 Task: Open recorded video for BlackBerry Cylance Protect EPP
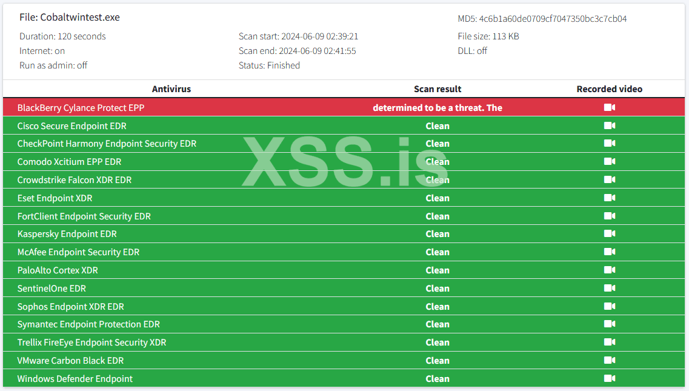[x=610, y=107]
